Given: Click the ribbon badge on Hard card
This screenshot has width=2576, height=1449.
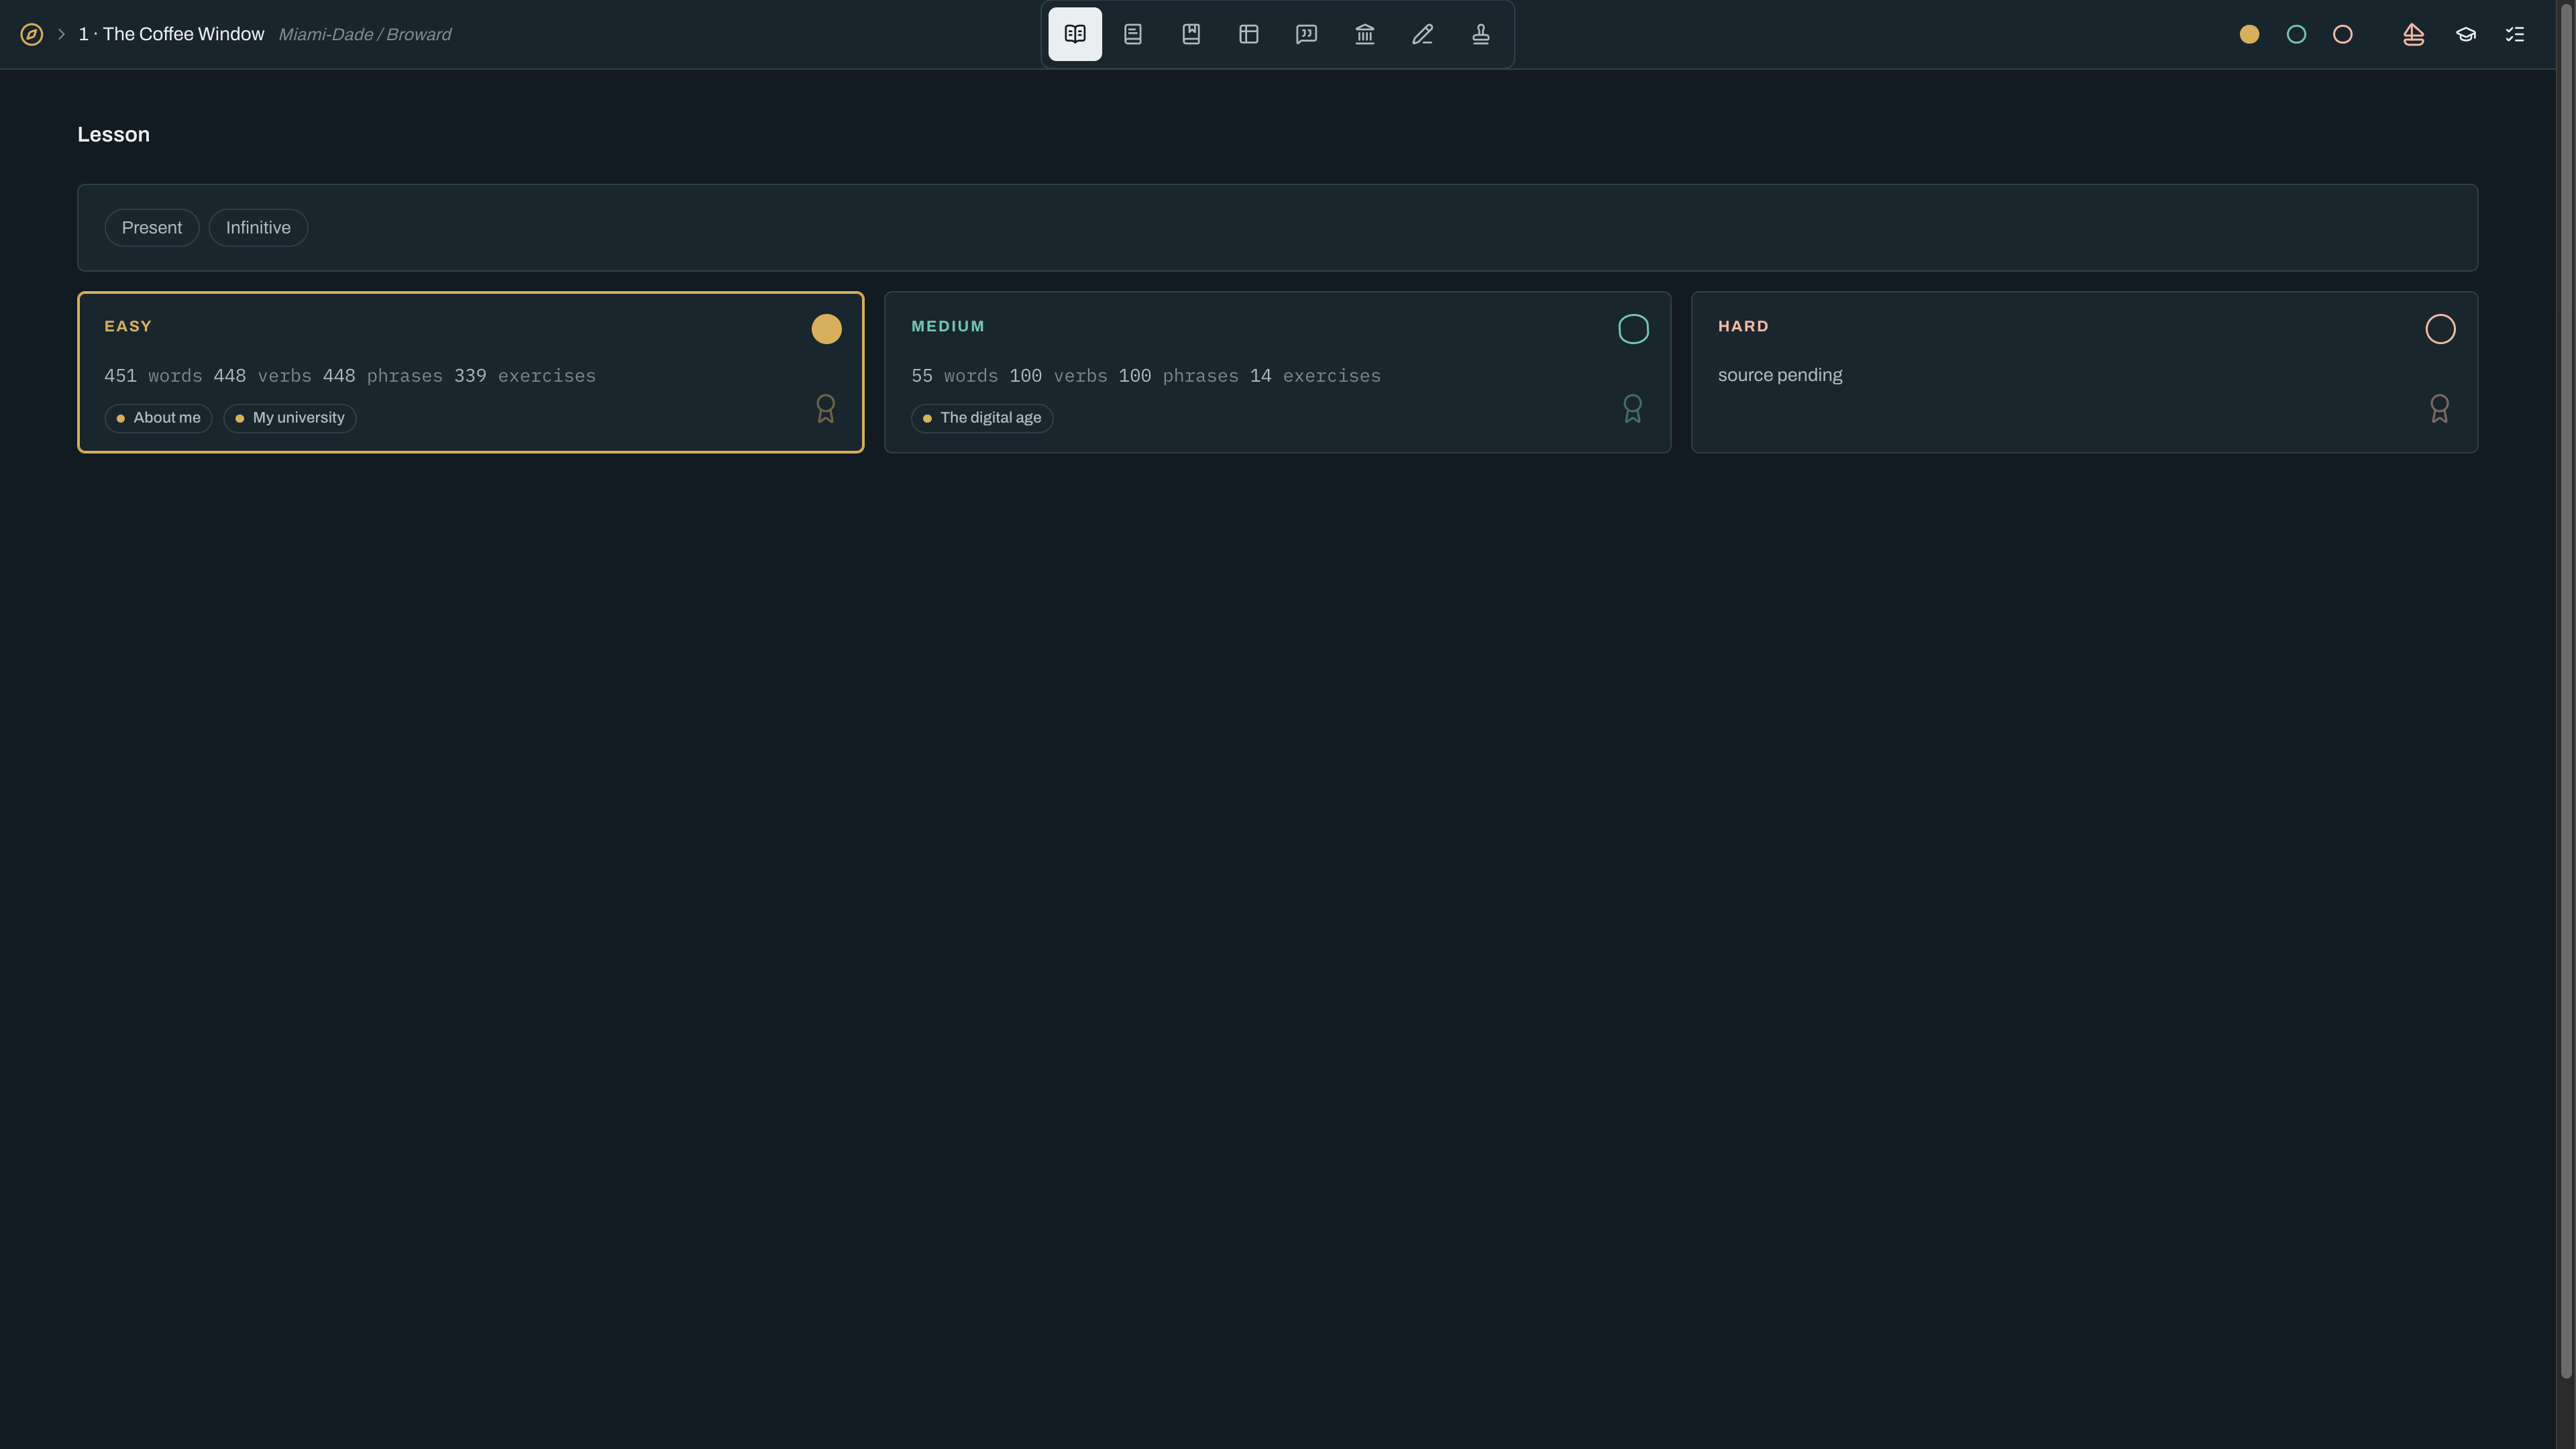Looking at the screenshot, I should tap(2440, 409).
